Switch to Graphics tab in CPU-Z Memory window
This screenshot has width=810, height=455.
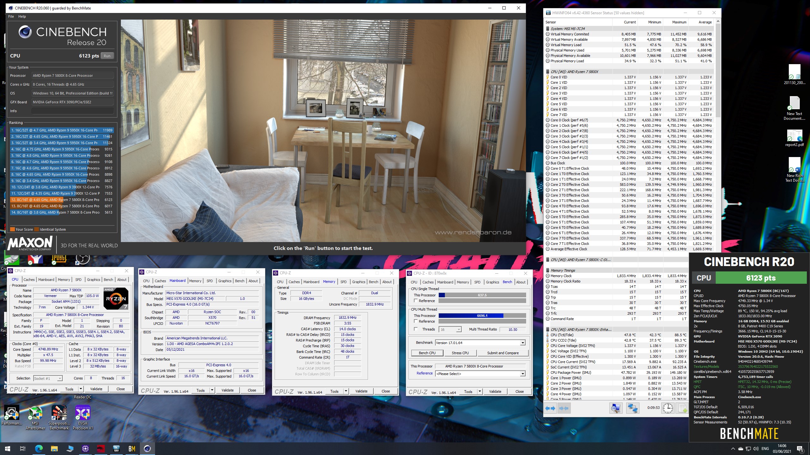coord(358,282)
